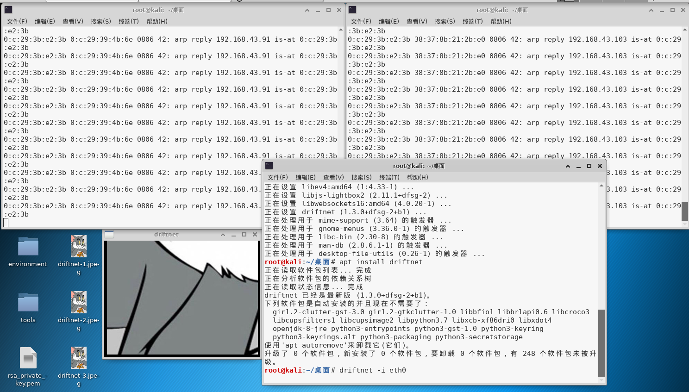Shade the driftnet window with up-arrow

pyautogui.click(x=223, y=235)
